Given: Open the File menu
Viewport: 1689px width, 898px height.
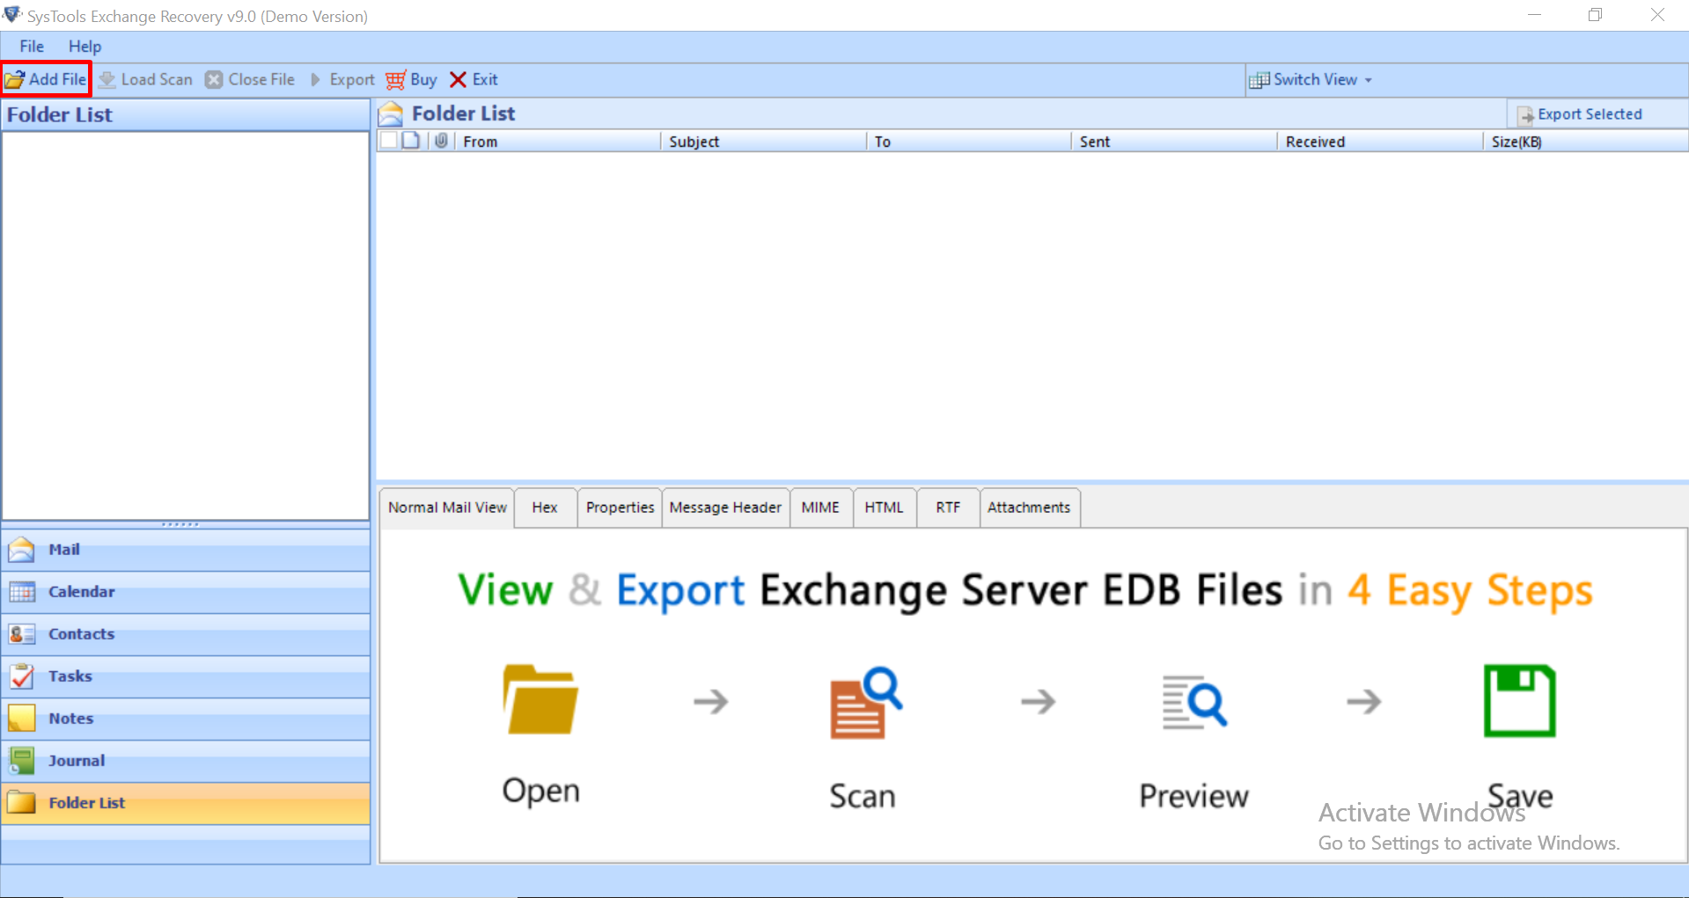Looking at the screenshot, I should (32, 47).
